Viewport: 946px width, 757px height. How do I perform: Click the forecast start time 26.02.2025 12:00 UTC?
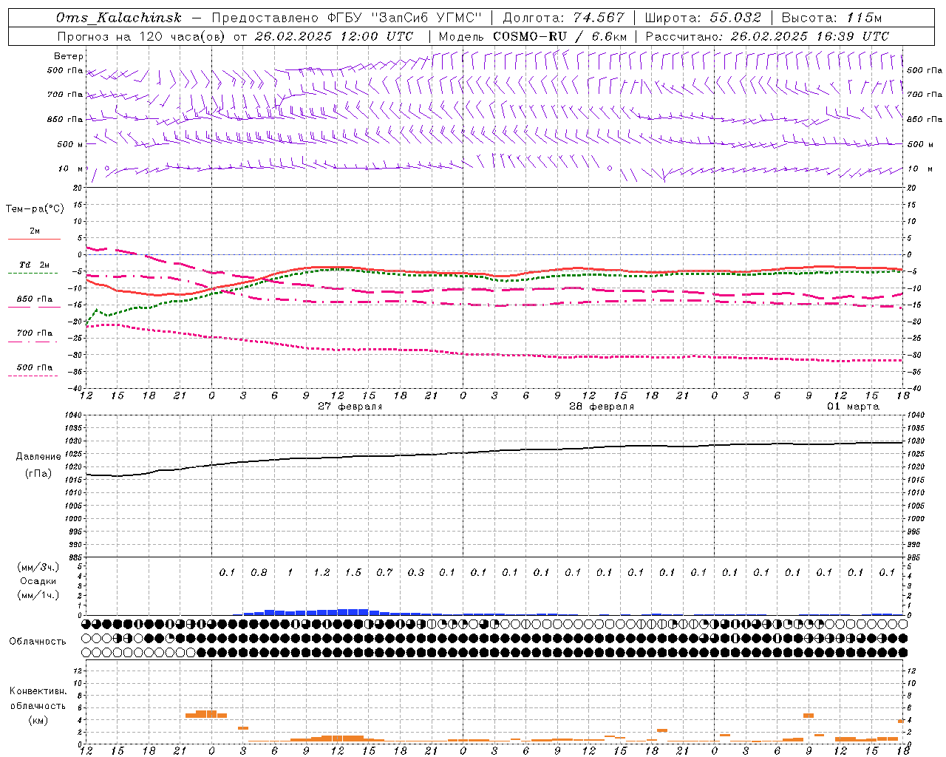333,36
